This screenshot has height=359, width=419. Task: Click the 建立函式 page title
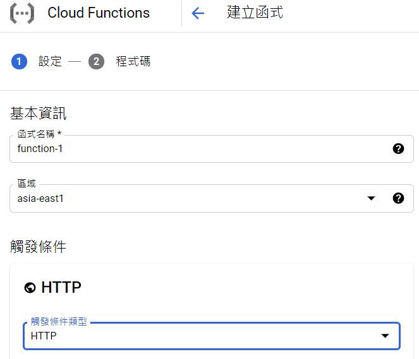(x=255, y=12)
